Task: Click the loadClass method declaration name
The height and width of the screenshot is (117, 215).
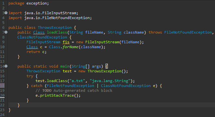Action: [x=57, y=32]
